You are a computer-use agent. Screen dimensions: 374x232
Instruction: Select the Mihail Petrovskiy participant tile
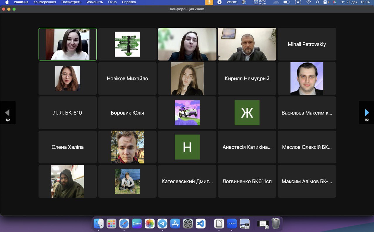pos(307,44)
